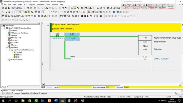This screenshot has width=183, height=103.
Task: Switch to the Compile Error tab
Action: coord(25,93)
